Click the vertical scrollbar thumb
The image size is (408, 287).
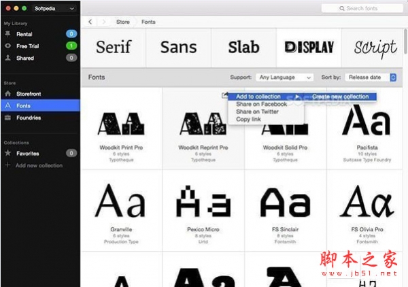406,41
